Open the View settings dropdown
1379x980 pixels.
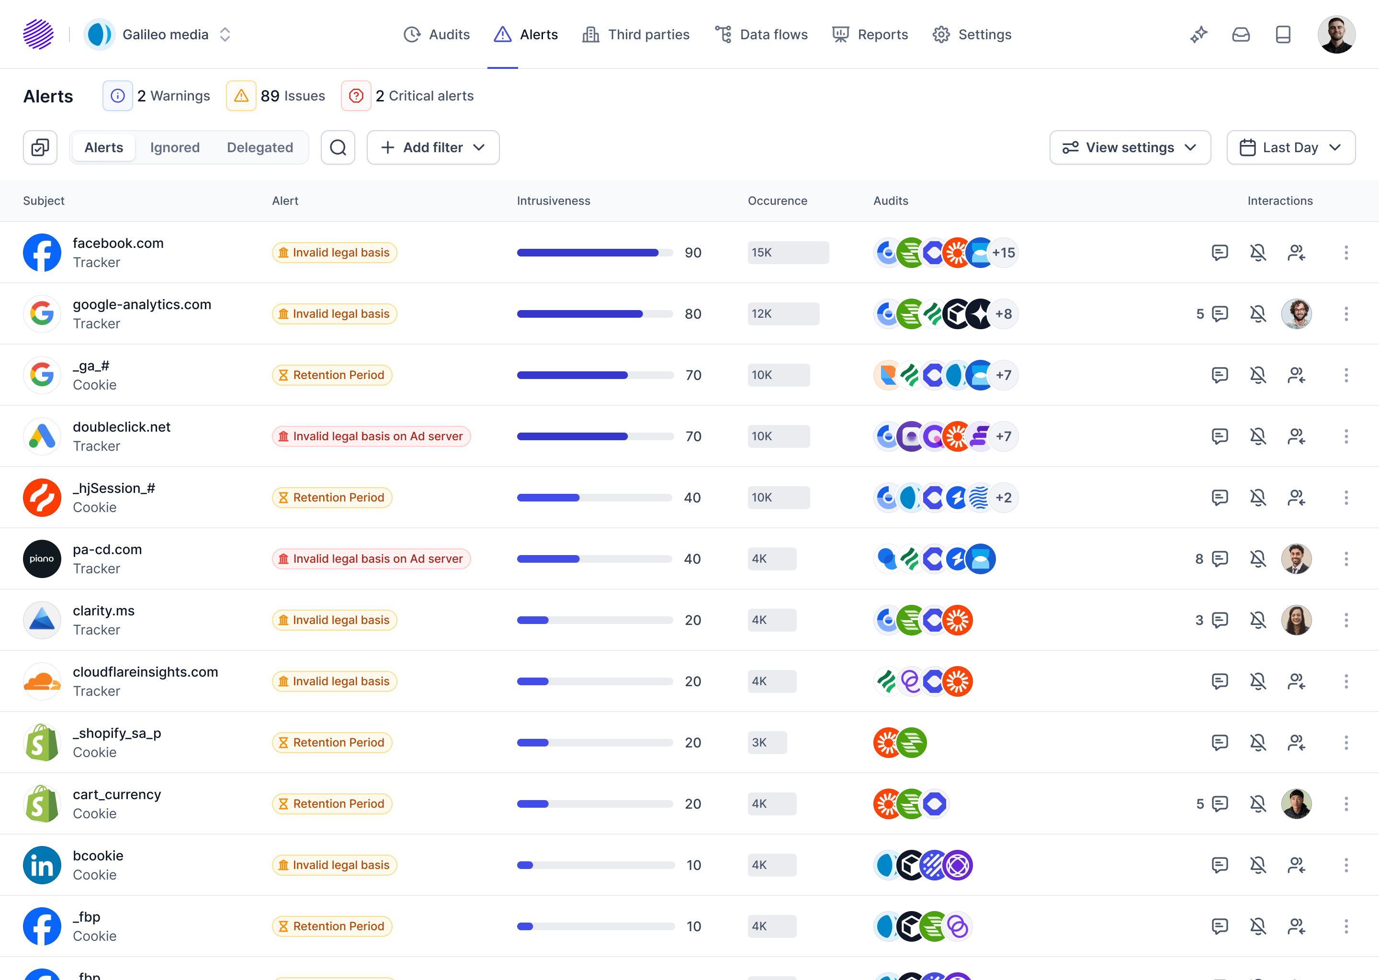(1130, 147)
